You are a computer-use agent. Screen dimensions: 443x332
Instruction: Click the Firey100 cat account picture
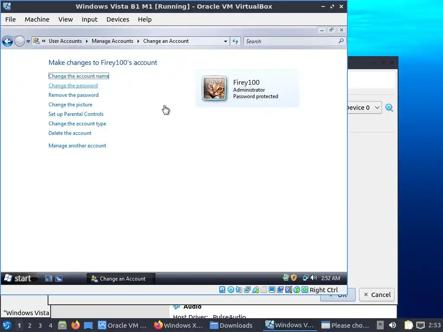(x=214, y=88)
